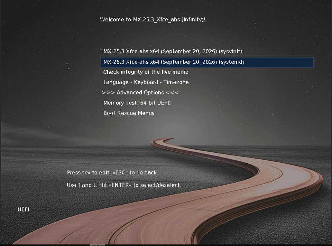Image resolution: width=332 pixels, height=246 pixels.
Task: Select the MX-25.3 sysvinit boot entry
Action: tap(173, 51)
